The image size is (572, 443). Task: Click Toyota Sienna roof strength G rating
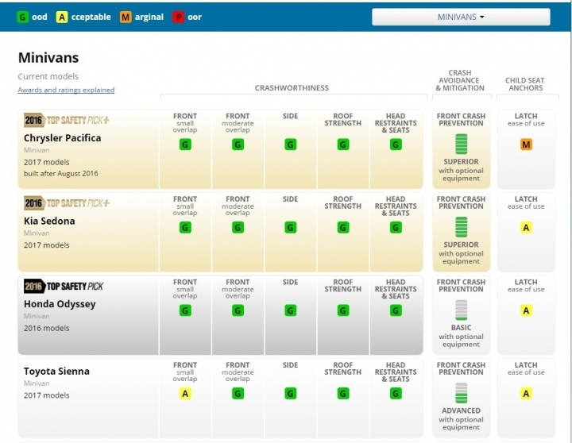[x=343, y=394]
